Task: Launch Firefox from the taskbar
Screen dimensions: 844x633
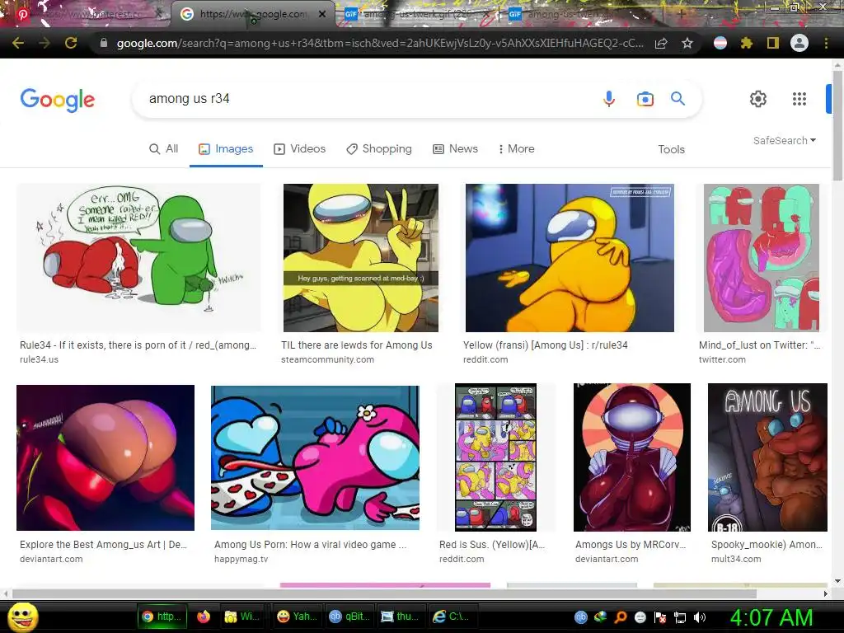Action: pos(204,617)
